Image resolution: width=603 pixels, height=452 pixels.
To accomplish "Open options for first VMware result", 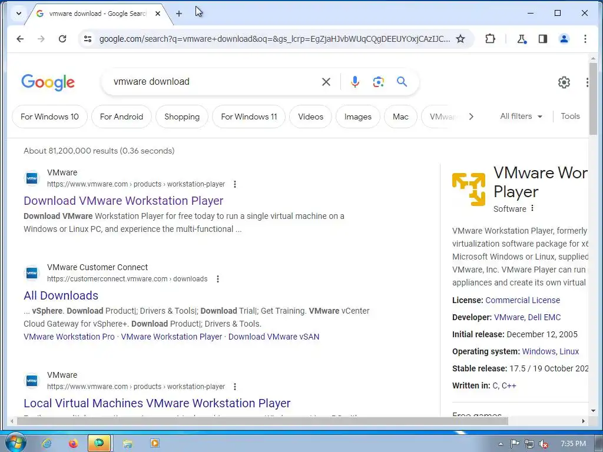I will click(234, 184).
